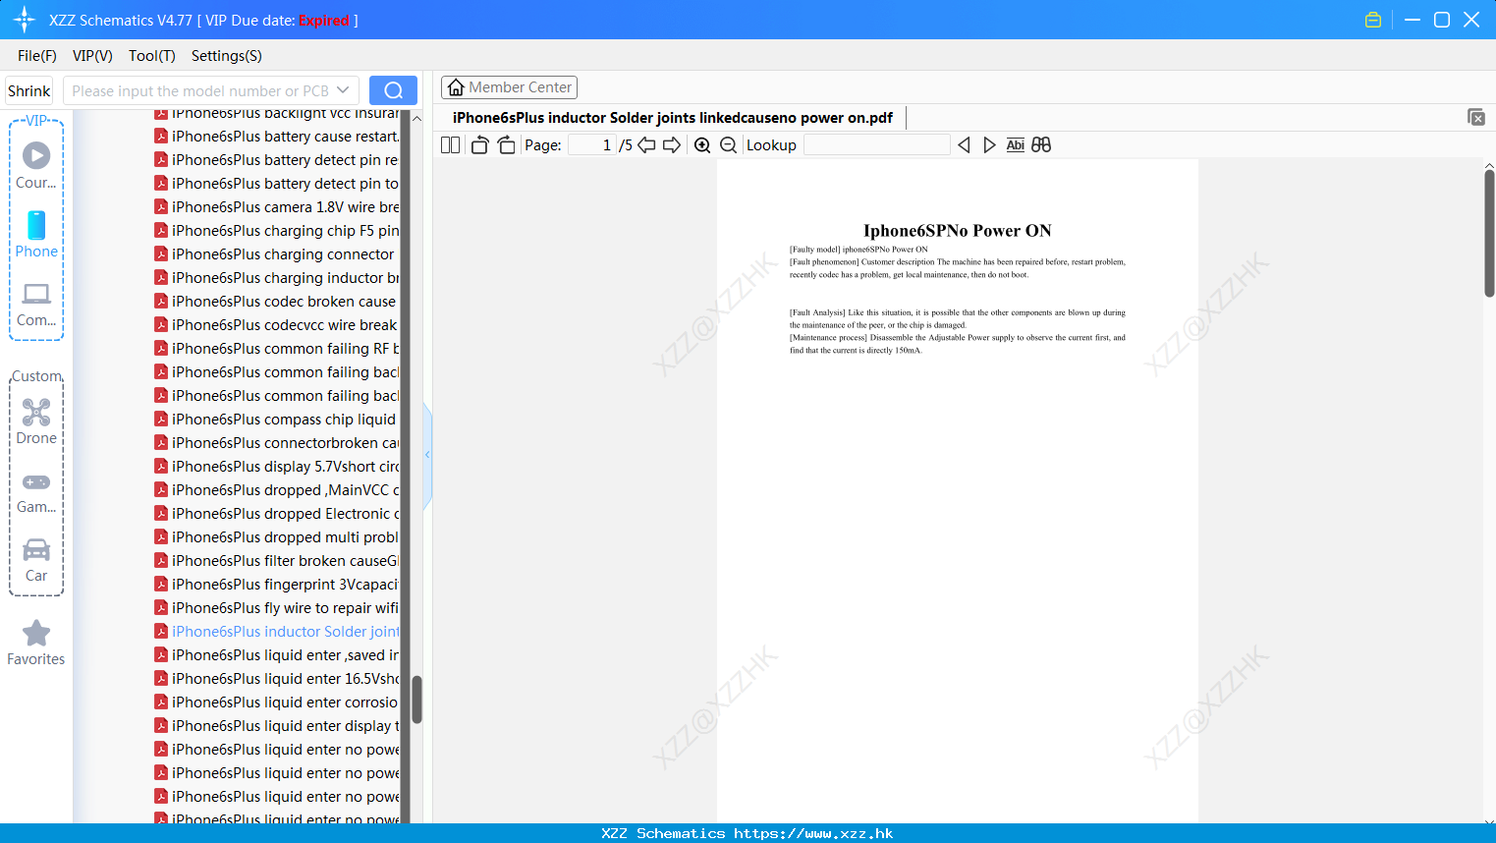Viewport: 1496px width, 843px height.
Task: Open iPhone6sPlus liquid enter ,saved file
Action: (277, 655)
